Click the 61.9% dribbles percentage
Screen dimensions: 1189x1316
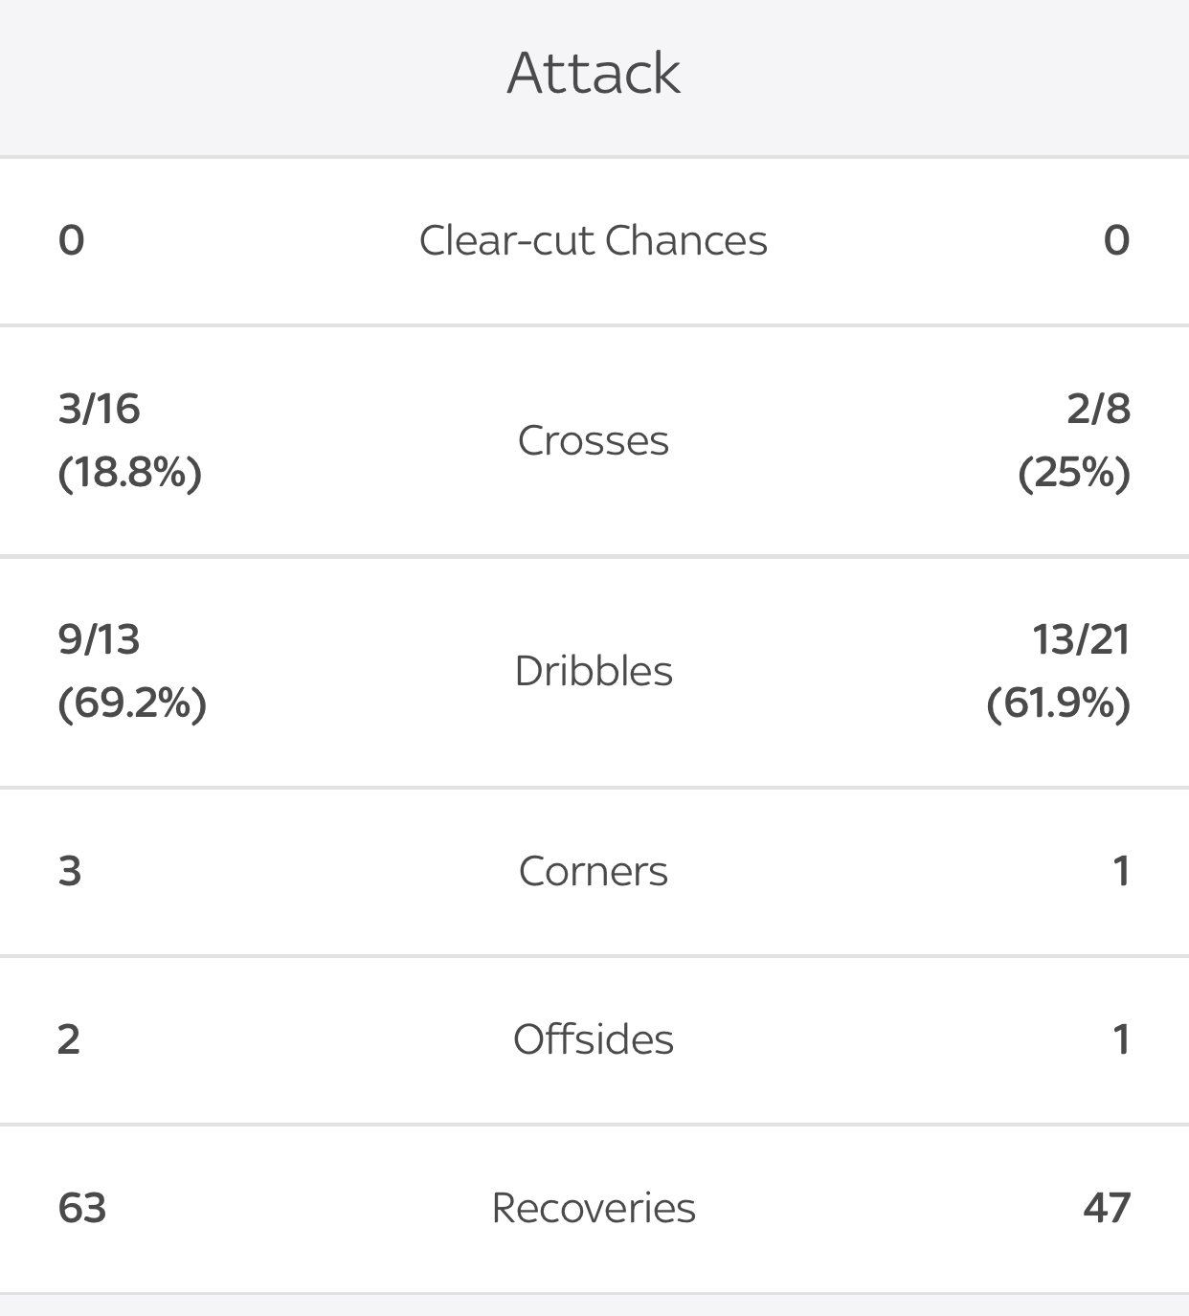pyautogui.click(x=1059, y=703)
